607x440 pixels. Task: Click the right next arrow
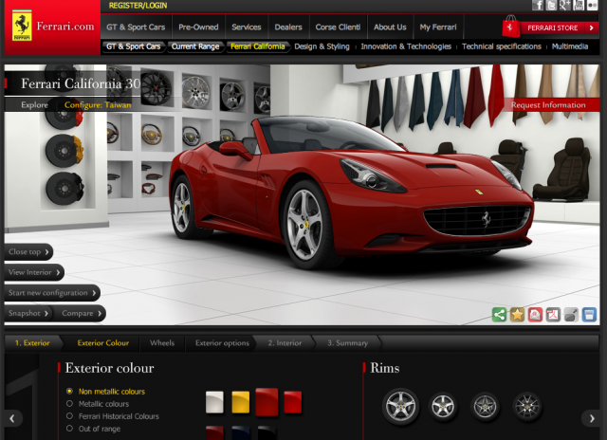tap(592, 418)
